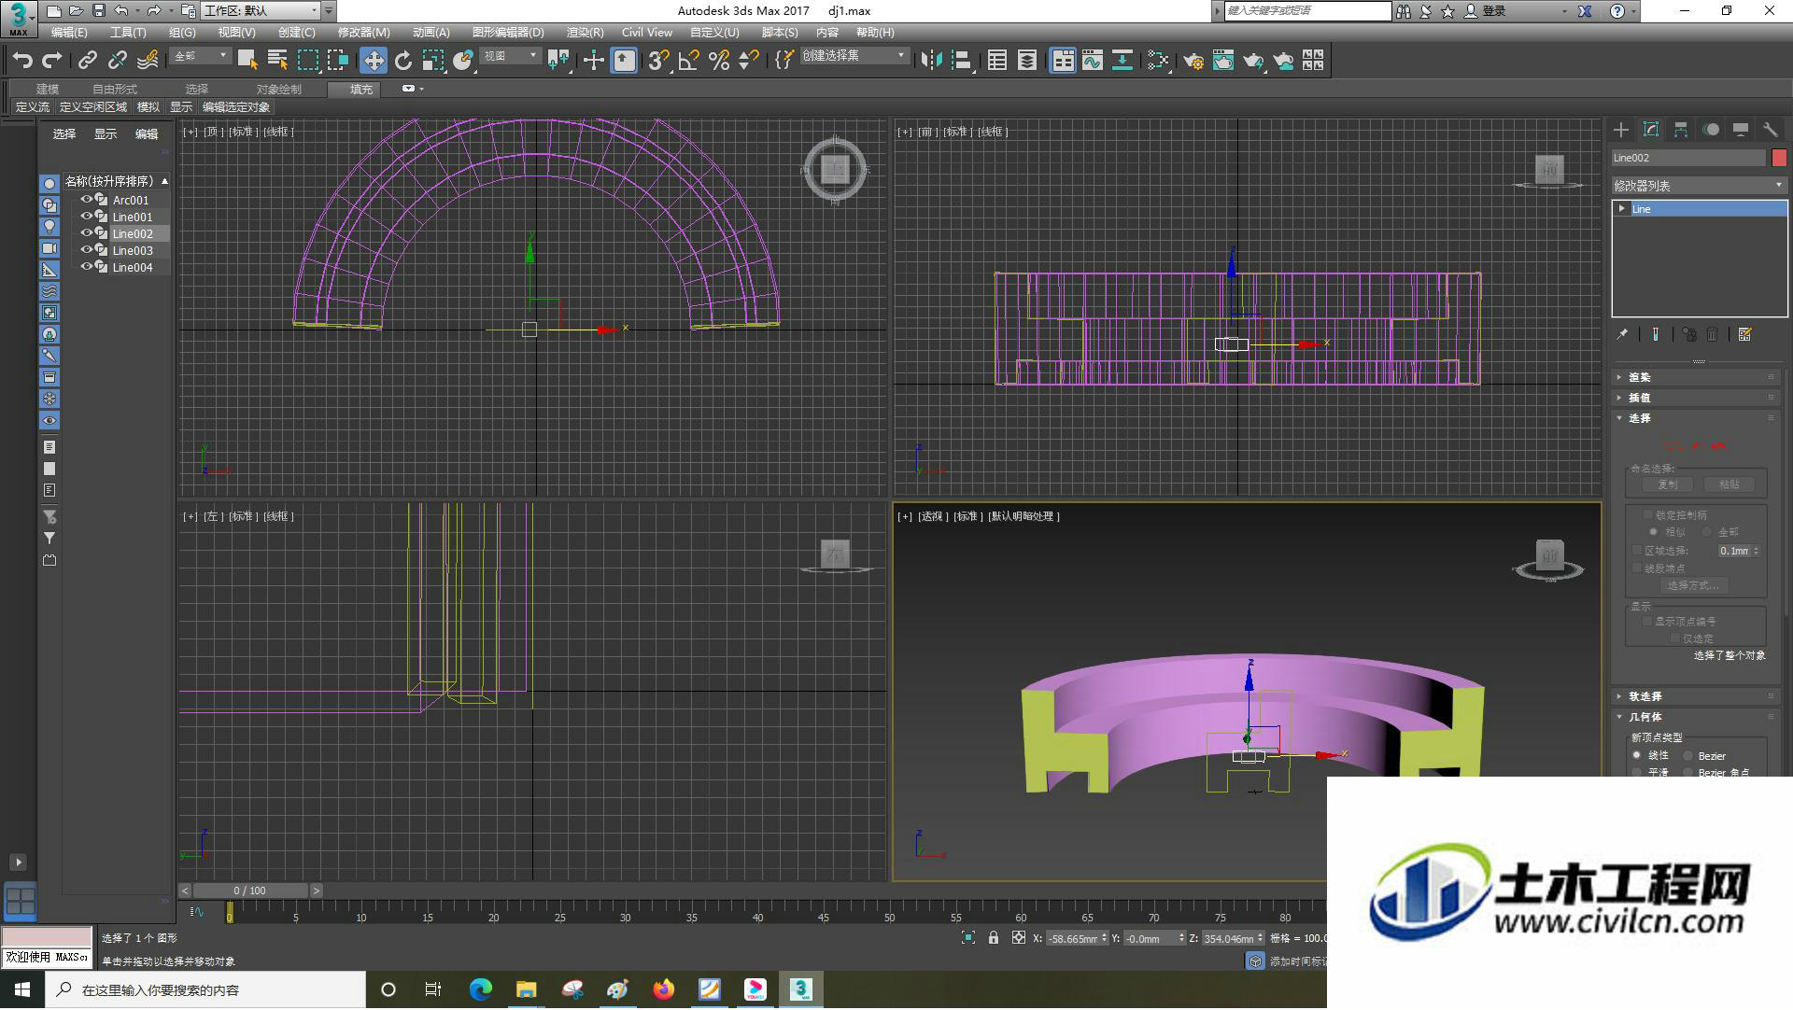Hide the Arc001 object via eye icon
1793x1010 pixels.
pos(87,200)
